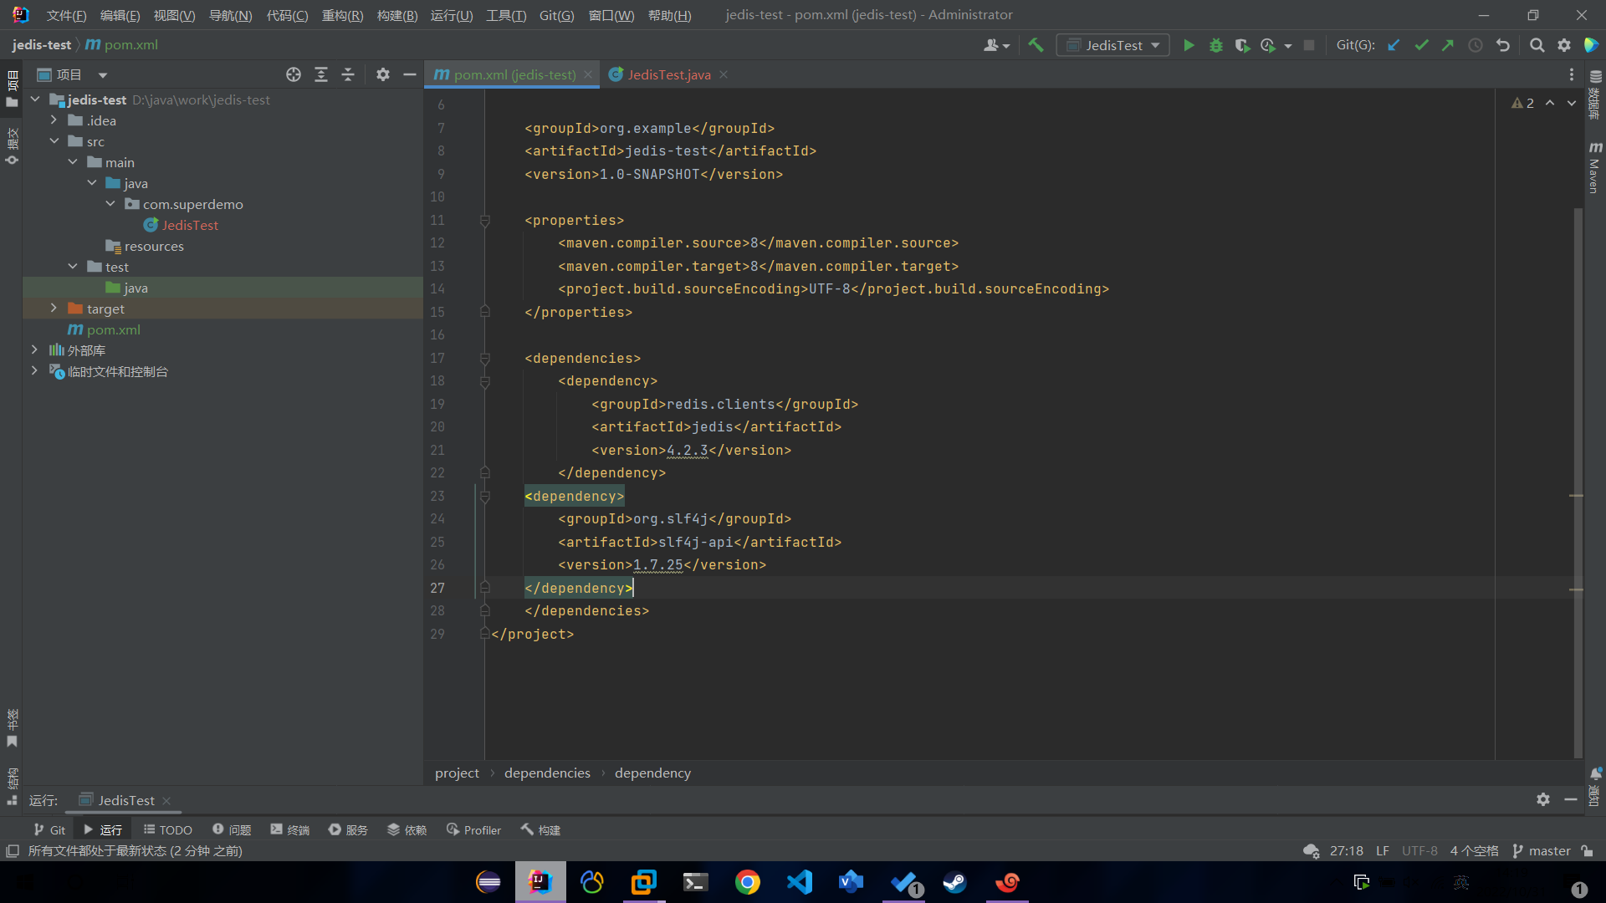Toggle the TODO tool window
The width and height of the screenshot is (1606, 903).
pos(167,829)
